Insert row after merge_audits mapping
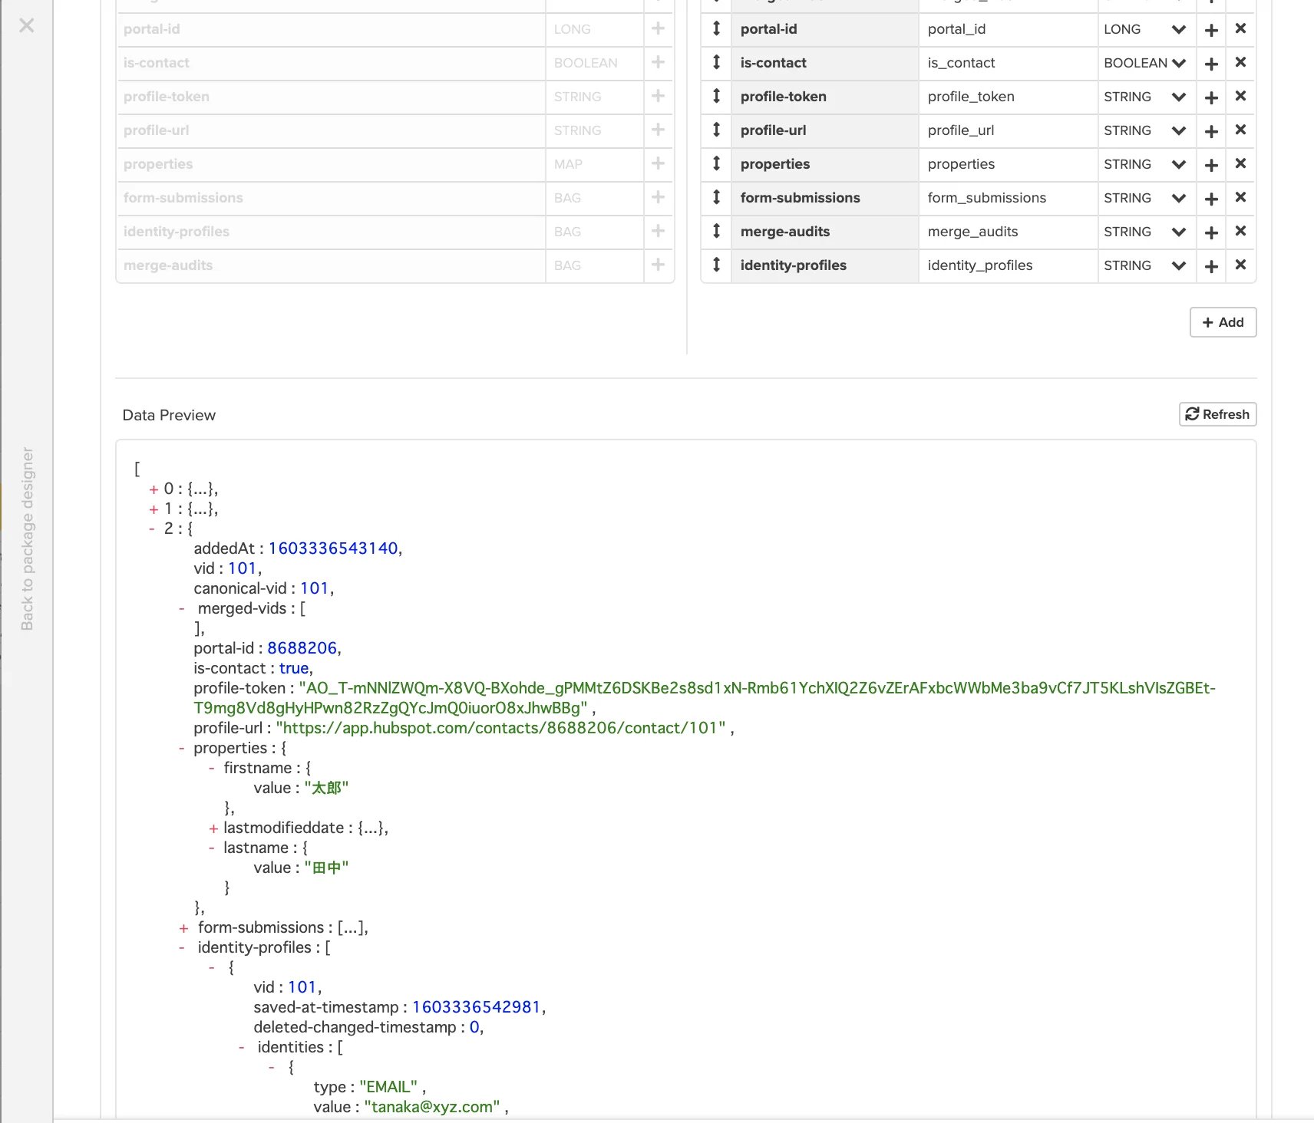This screenshot has height=1123, width=1314. coord(1211,232)
